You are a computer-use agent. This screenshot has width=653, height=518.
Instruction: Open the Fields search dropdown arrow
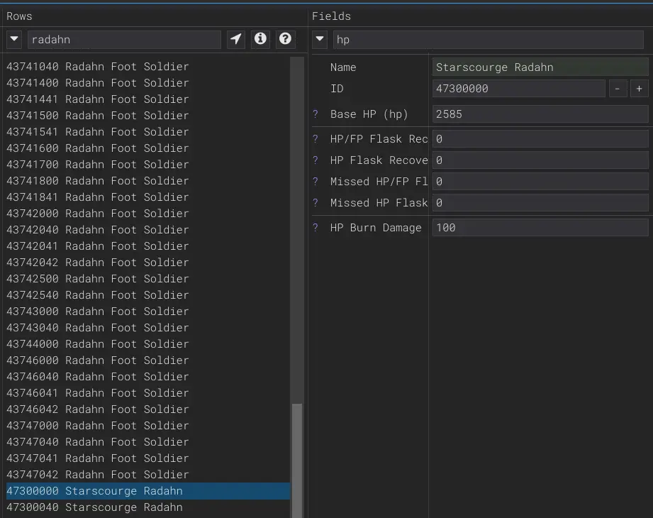tap(320, 39)
